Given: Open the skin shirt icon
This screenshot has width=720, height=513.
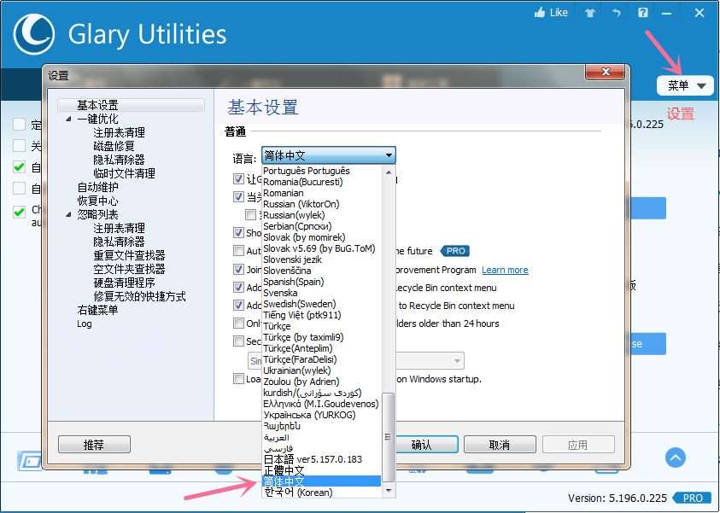Looking at the screenshot, I should click(589, 13).
